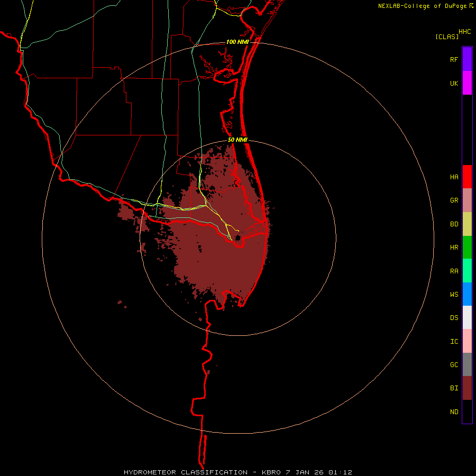Image resolution: width=476 pixels, height=476 pixels.
Task: Click the BD legend label
Action: click(x=454, y=224)
